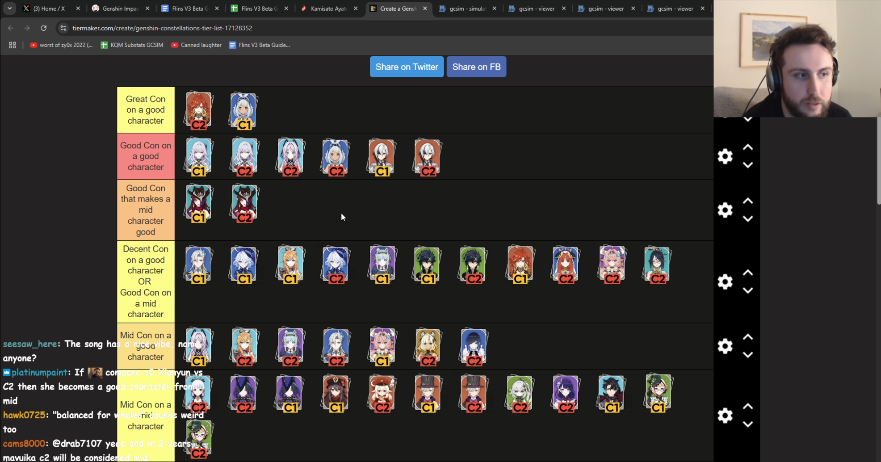Go back to the previous page

tap(11, 28)
